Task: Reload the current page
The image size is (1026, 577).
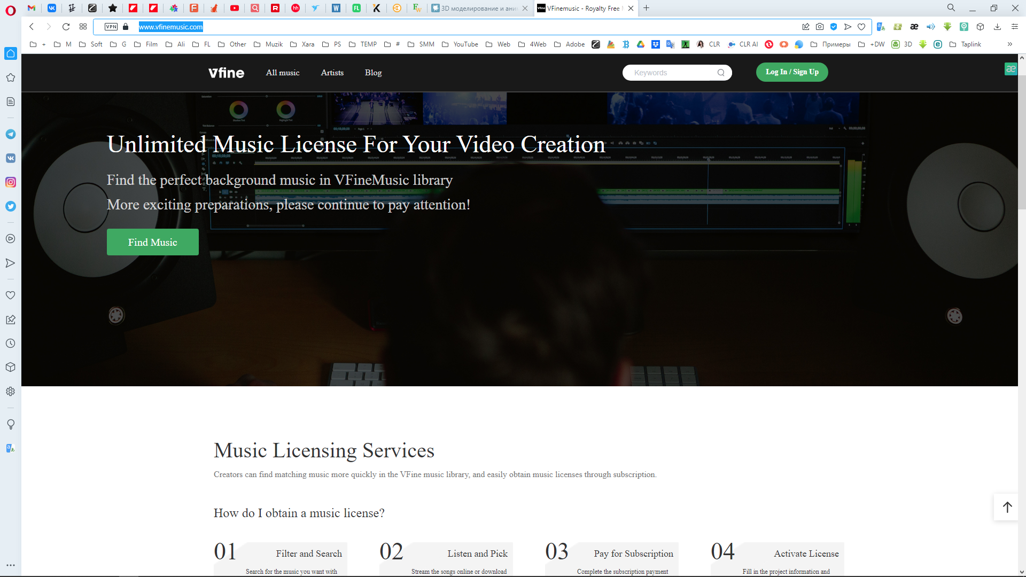Action: (x=66, y=27)
